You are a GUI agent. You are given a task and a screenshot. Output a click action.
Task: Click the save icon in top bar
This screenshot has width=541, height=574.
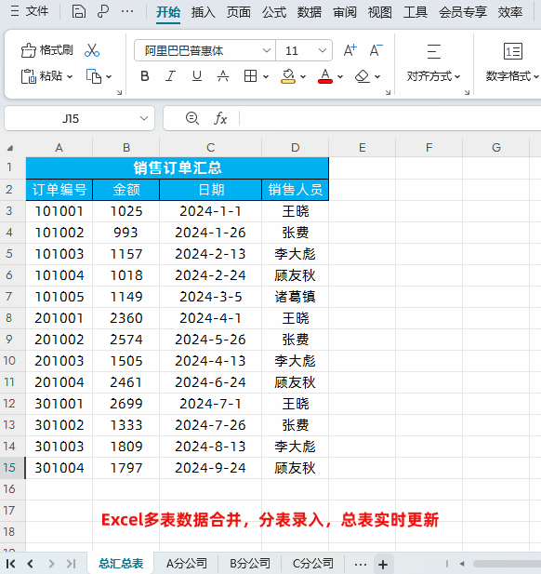click(x=79, y=12)
